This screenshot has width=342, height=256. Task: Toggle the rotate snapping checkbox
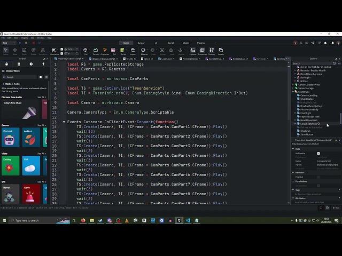click(62, 53)
